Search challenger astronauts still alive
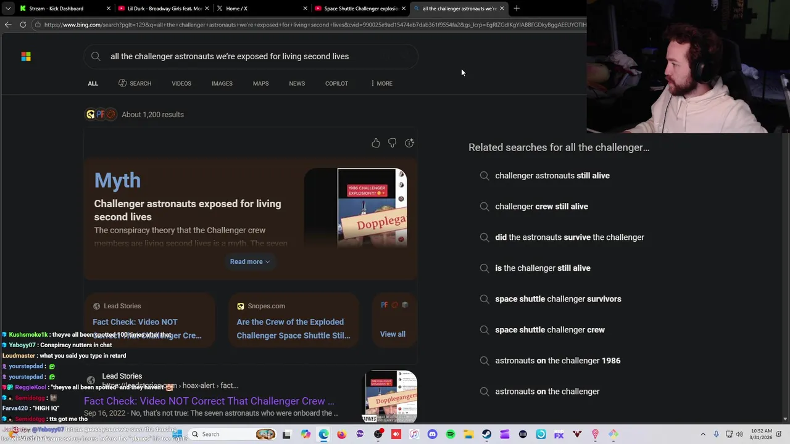 [552, 176]
